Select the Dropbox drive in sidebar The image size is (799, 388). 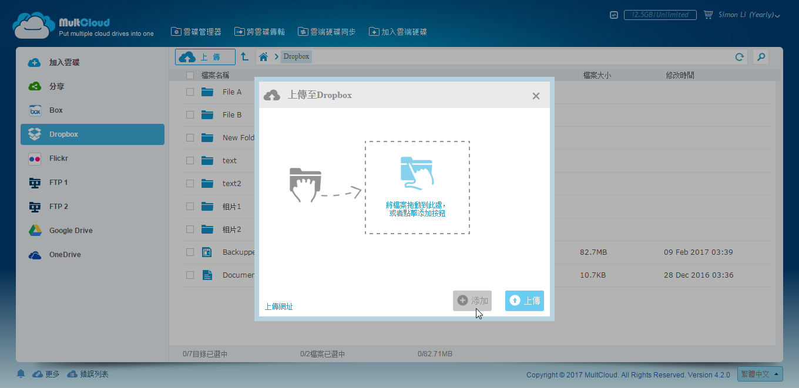click(x=92, y=134)
